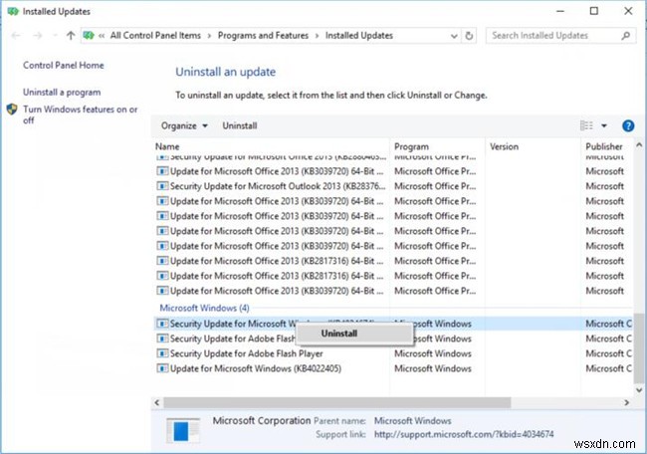Click the Windows features shield icon
This screenshot has width=647, height=454.
[12, 110]
